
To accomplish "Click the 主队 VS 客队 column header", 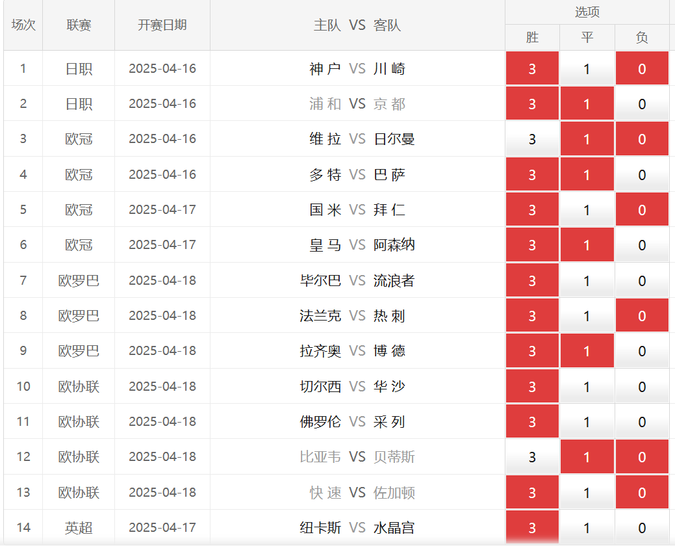I will [357, 25].
